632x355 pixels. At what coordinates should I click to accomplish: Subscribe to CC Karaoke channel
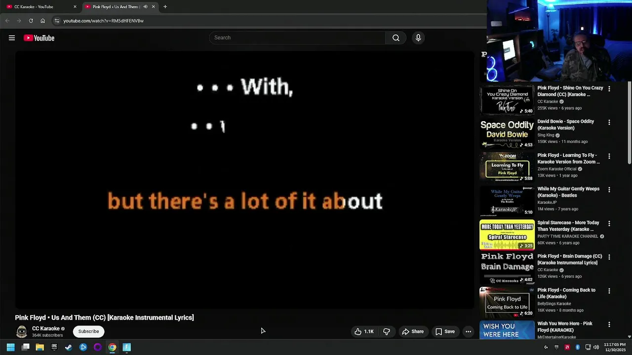pos(89,331)
